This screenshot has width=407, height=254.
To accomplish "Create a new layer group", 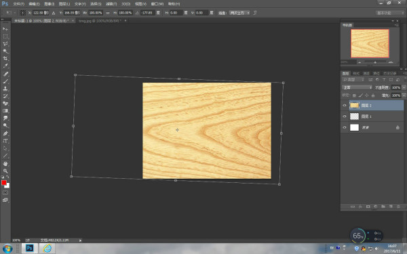I will tap(383, 207).
